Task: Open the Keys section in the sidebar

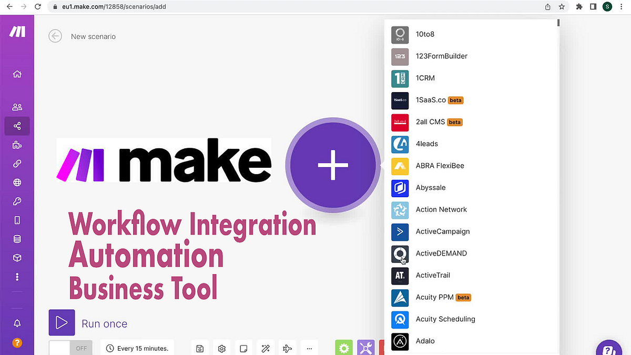Action: pyautogui.click(x=17, y=201)
